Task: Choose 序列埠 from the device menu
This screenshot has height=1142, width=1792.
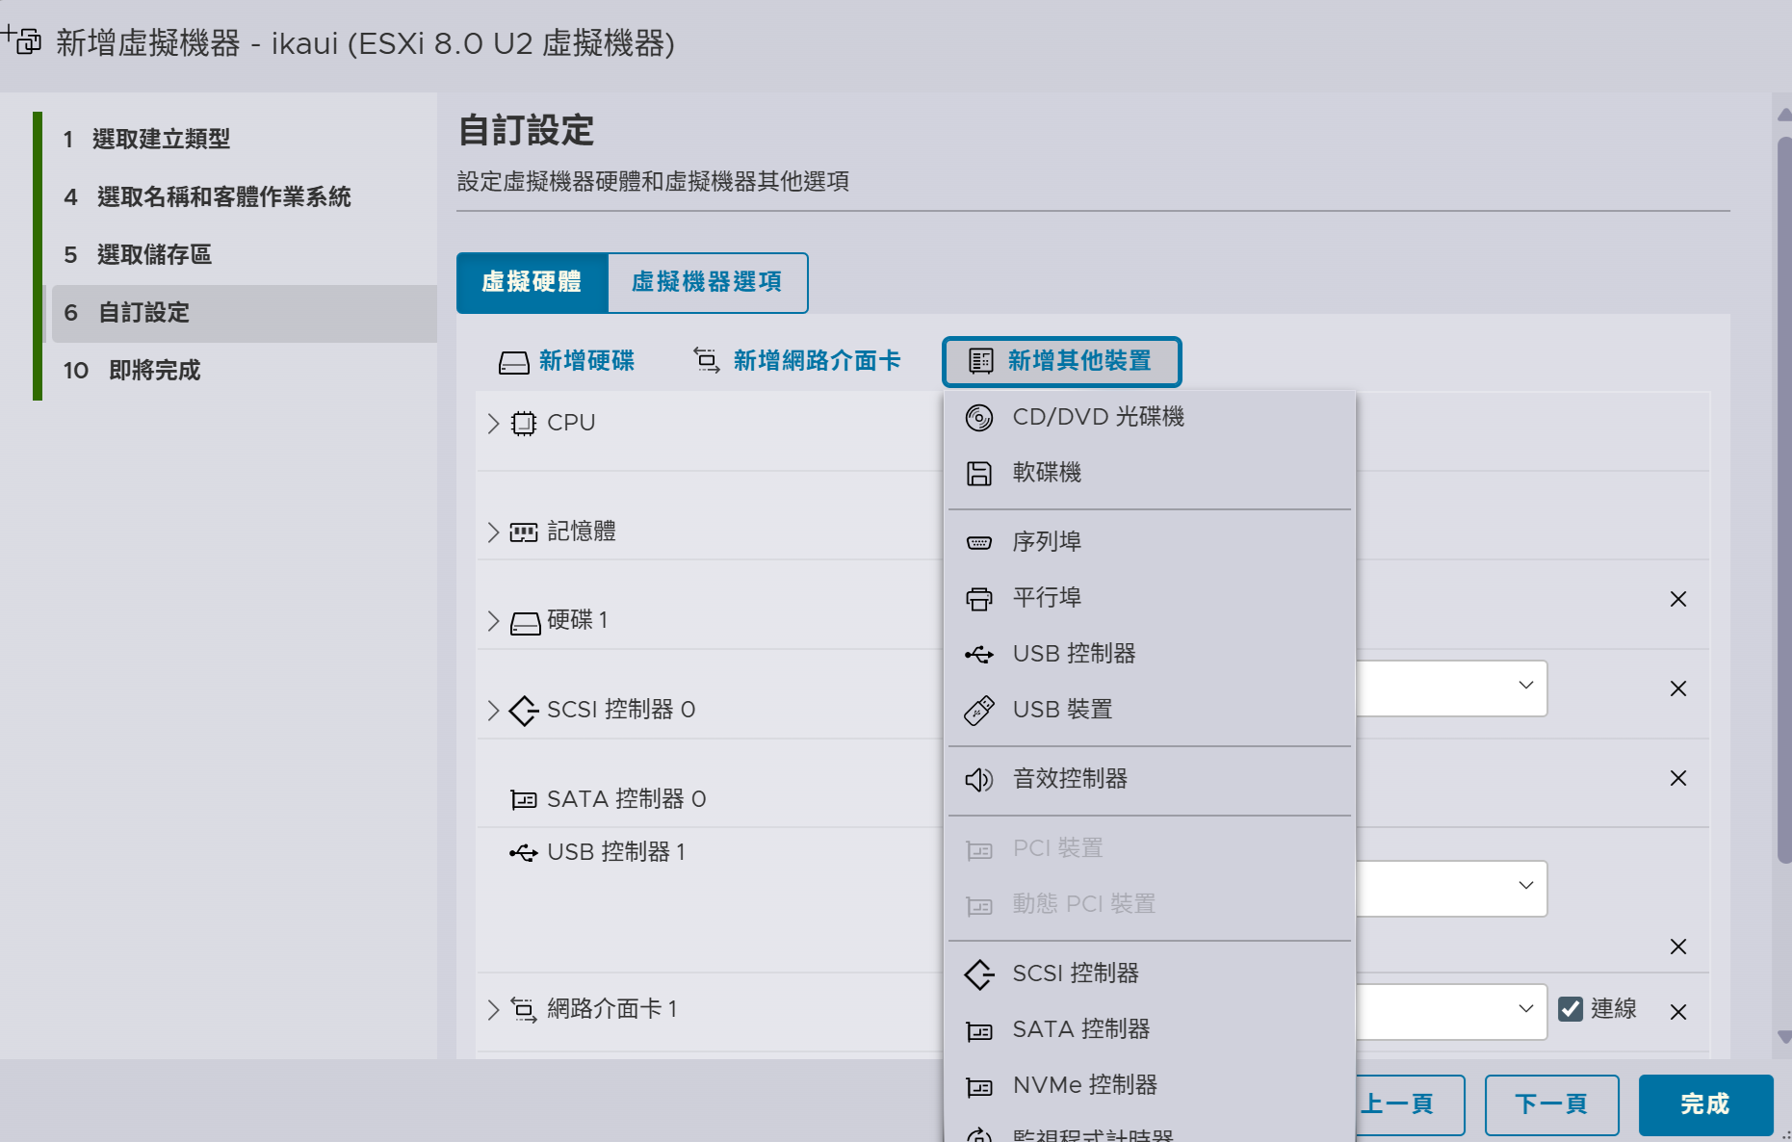Action: pos(1150,542)
